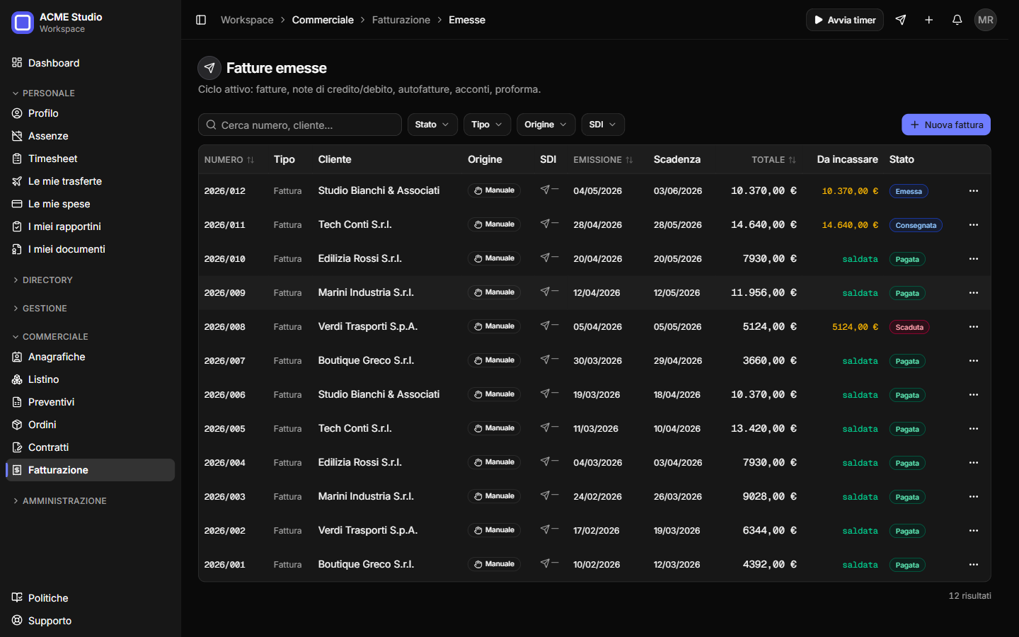Open Anagrafiche in sidebar
The width and height of the screenshot is (1019, 637).
[x=91, y=357]
